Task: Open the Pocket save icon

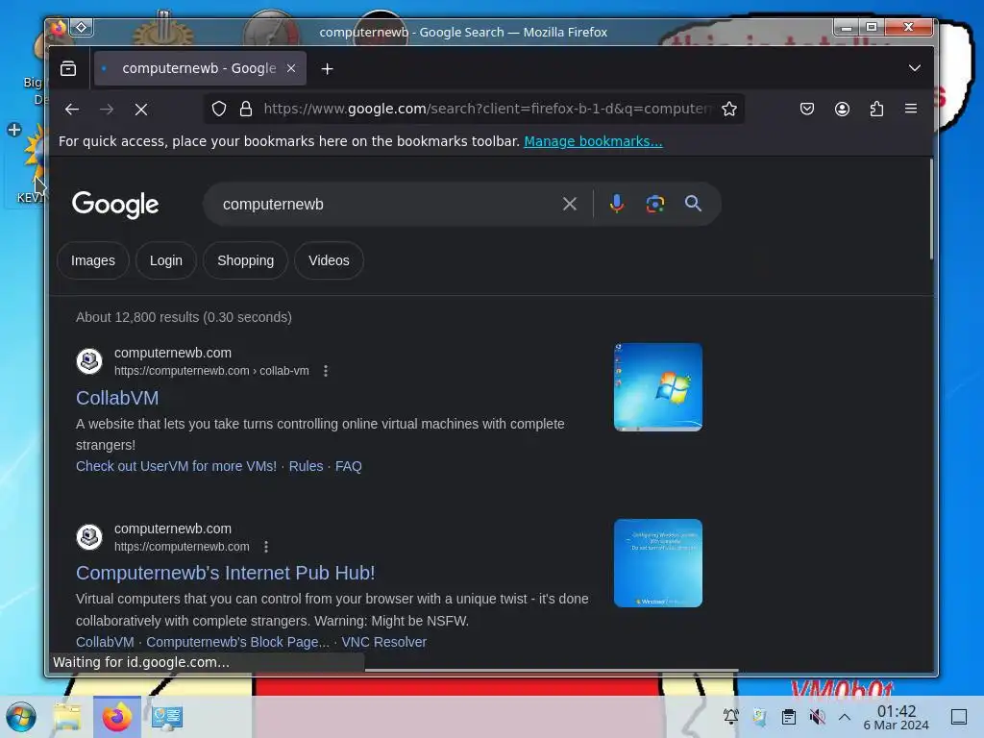Action: point(807,109)
